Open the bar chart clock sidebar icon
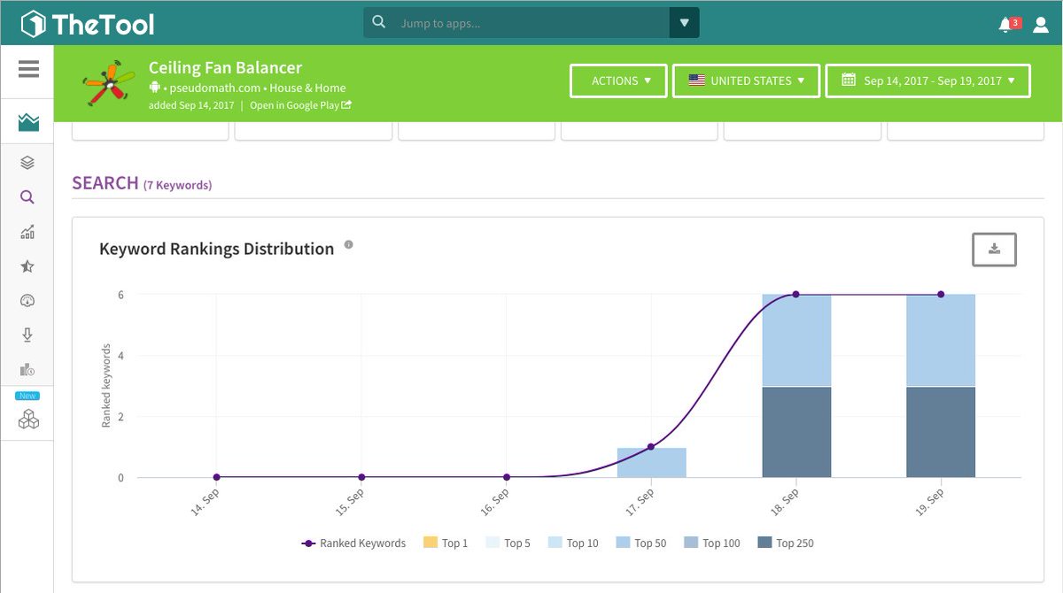Viewport: 1063px width, 593px height. coord(27,370)
